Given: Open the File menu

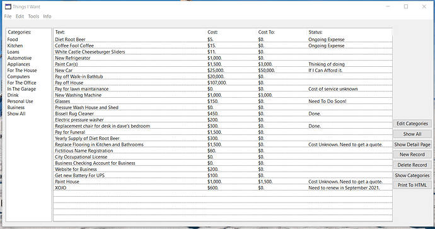Looking at the screenshot, I should click(x=8, y=16).
